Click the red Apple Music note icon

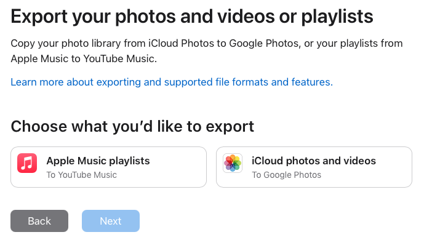click(x=27, y=163)
